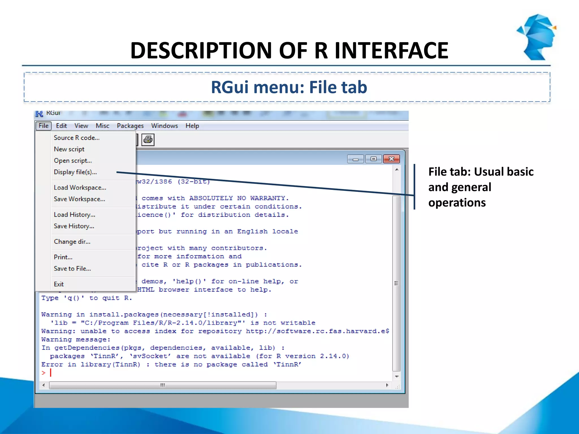
Task: Choose Save to File... entry
Action: coord(86,268)
